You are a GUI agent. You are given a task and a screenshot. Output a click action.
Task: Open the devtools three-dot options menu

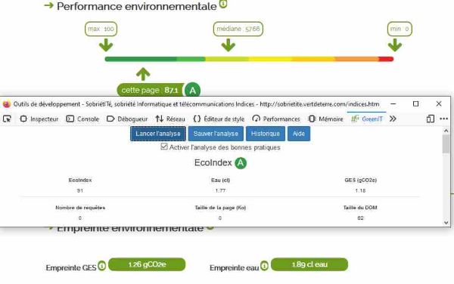coord(444,119)
